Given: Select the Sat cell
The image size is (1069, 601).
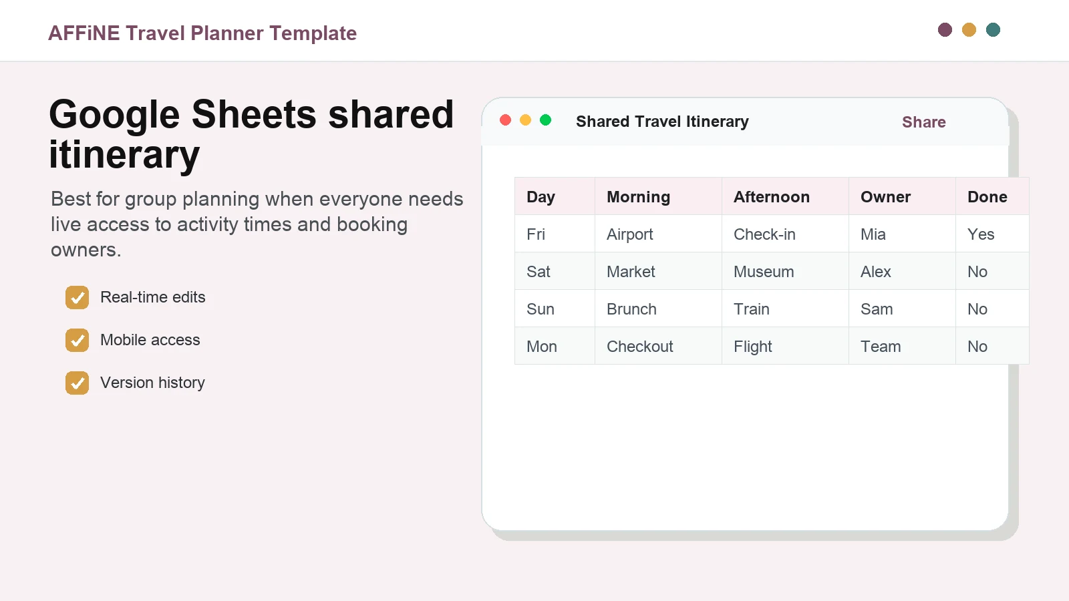Looking at the screenshot, I should tap(555, 271).
